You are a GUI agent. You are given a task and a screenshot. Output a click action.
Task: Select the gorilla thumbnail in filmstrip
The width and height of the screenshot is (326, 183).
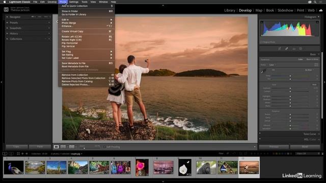(x=206, y=167)
